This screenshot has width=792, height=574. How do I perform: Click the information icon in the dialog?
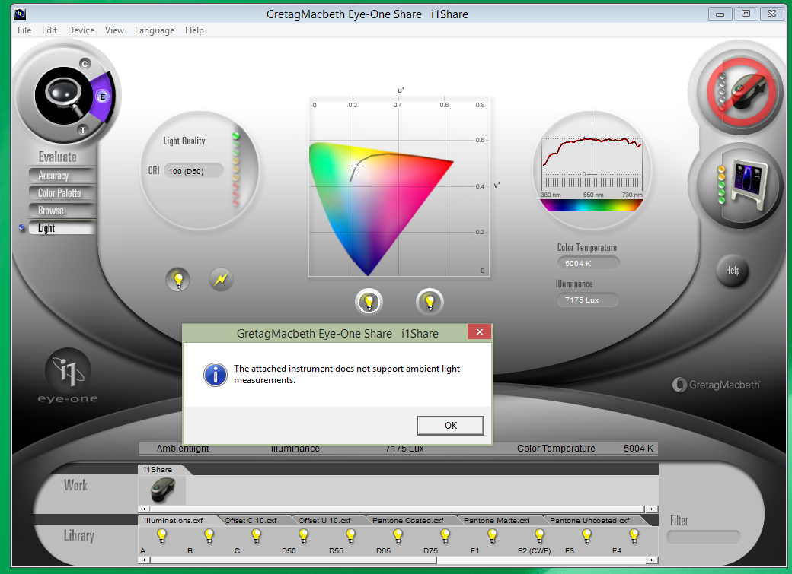[216, 374]
